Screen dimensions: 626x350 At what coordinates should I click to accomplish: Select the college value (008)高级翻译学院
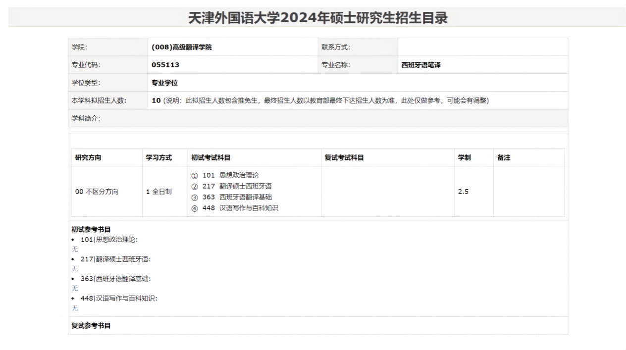tap(181, 48)
